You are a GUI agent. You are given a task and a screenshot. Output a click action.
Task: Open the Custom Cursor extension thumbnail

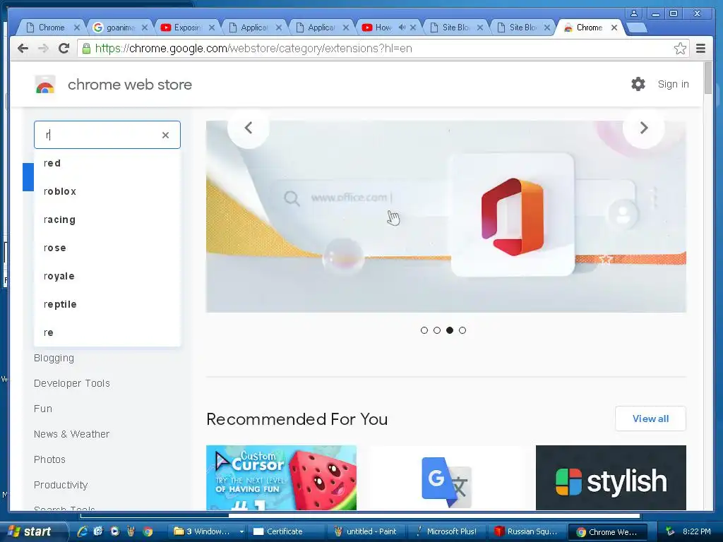281,478
